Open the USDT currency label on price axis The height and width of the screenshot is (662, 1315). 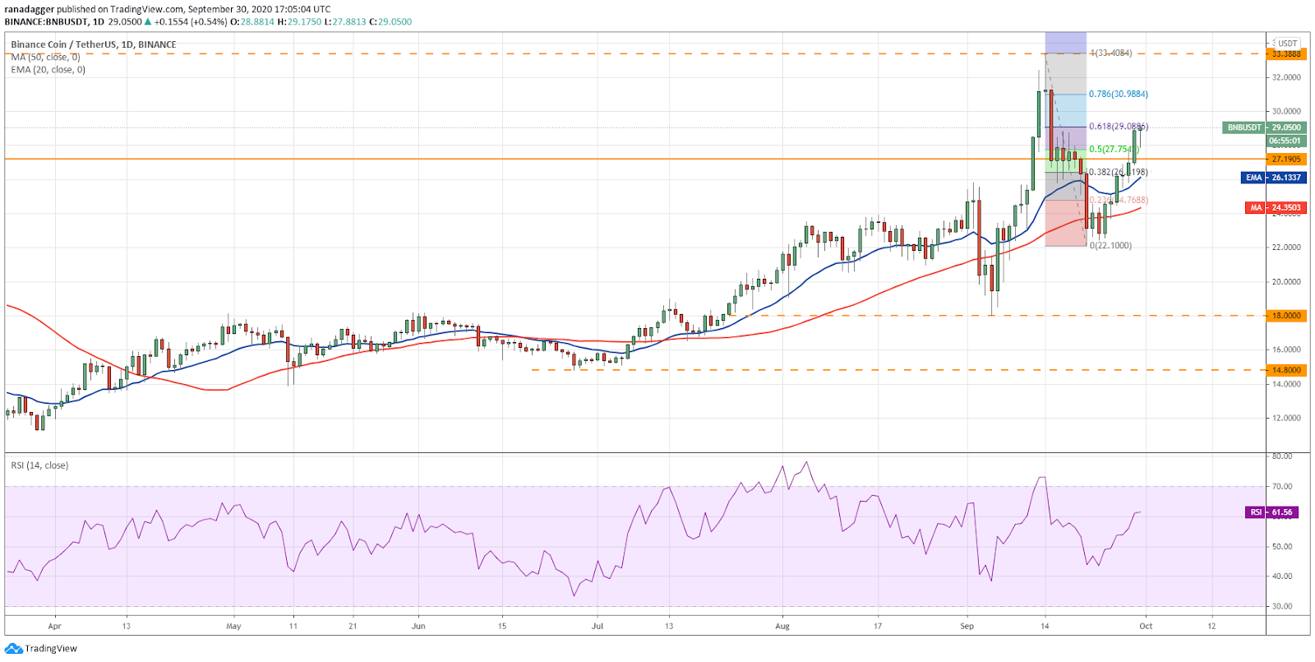1287,43
